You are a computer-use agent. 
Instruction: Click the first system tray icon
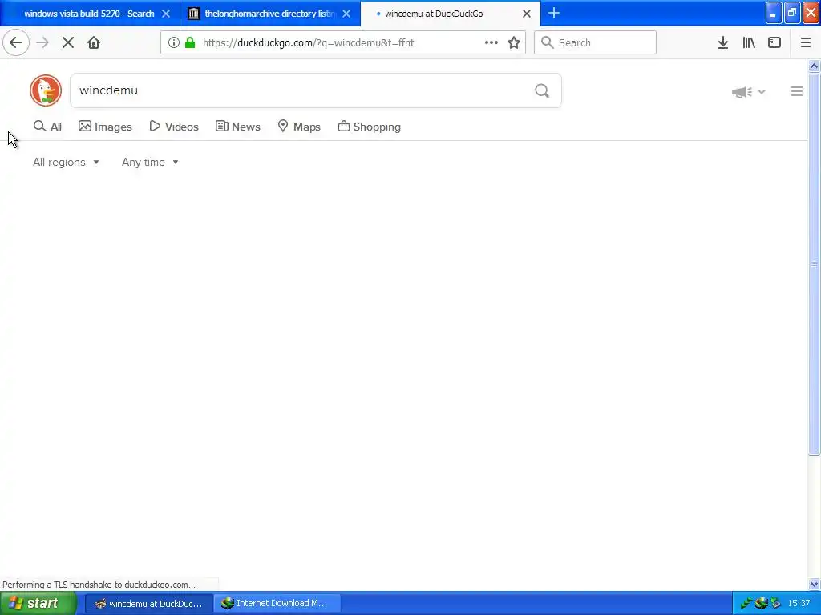[746, 604]
